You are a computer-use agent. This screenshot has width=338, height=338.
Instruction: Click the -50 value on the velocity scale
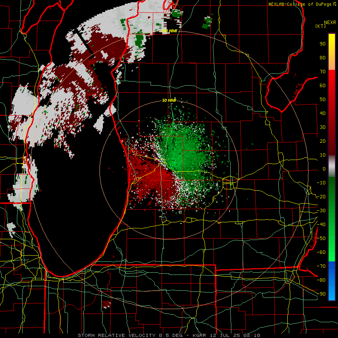coord(321,238)
